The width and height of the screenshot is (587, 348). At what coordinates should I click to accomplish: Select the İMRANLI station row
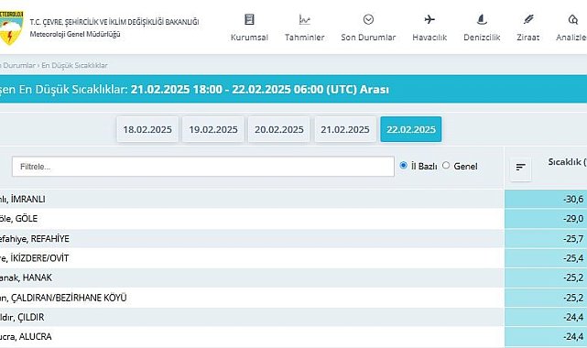252,199
